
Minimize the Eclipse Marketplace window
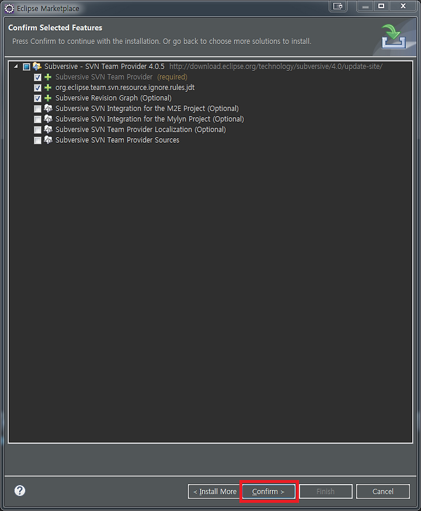click(x=365, y=6)
